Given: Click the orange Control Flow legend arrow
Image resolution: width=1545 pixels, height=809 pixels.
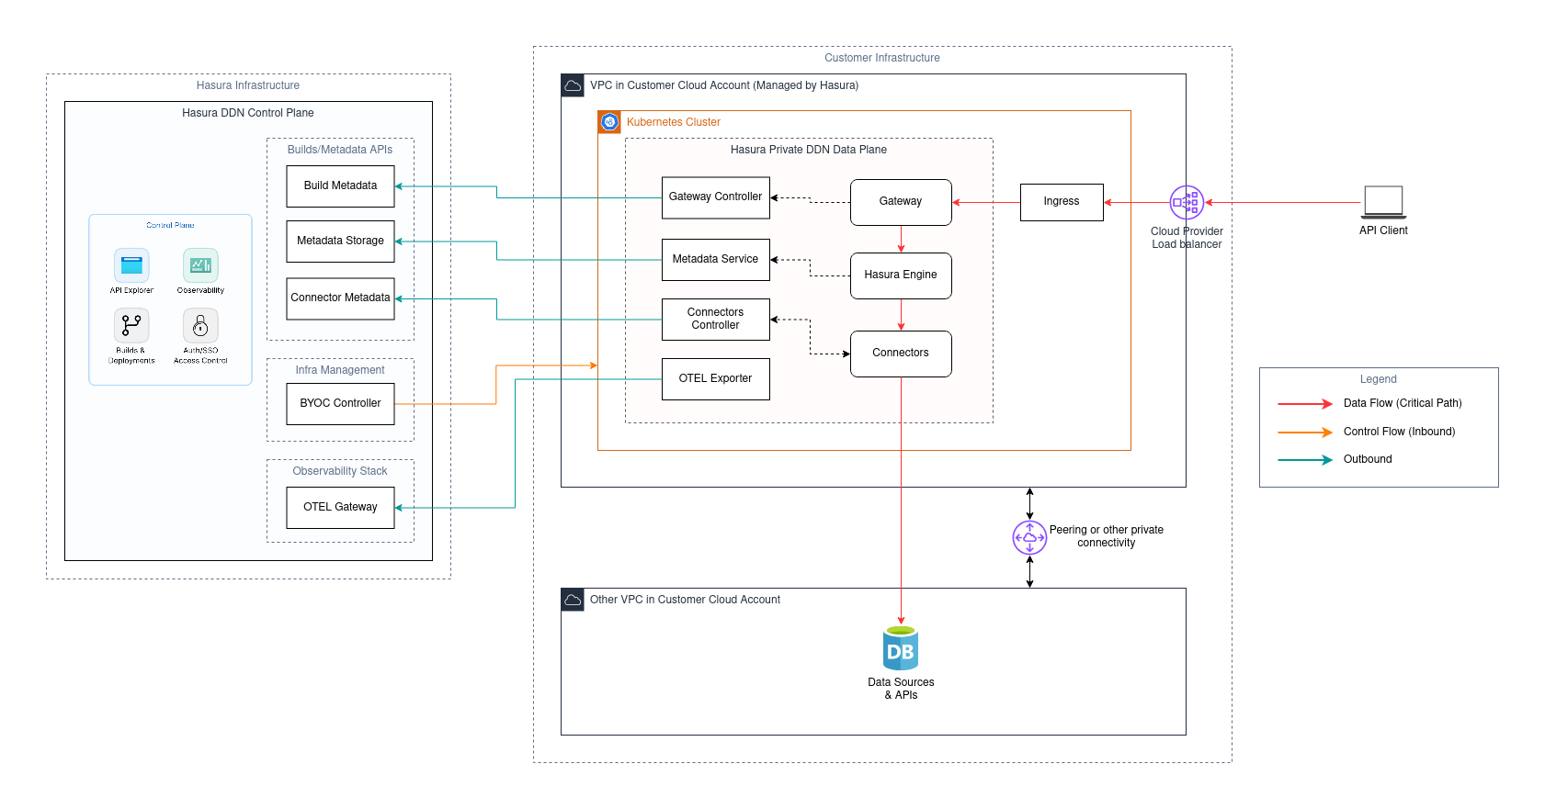Looking at the screenshot, I should 1305,432.
